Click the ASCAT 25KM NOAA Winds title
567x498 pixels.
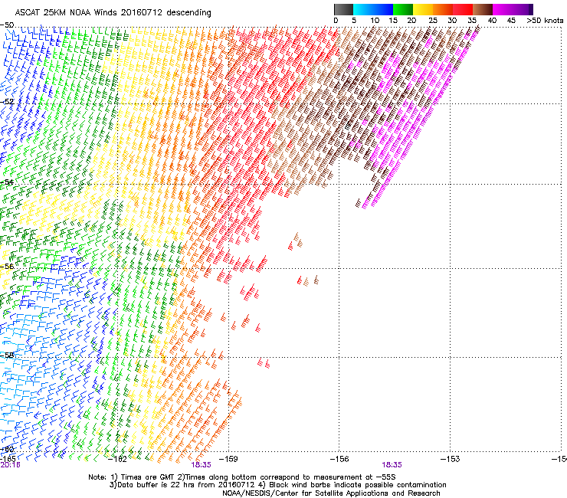tap(113, 13)
